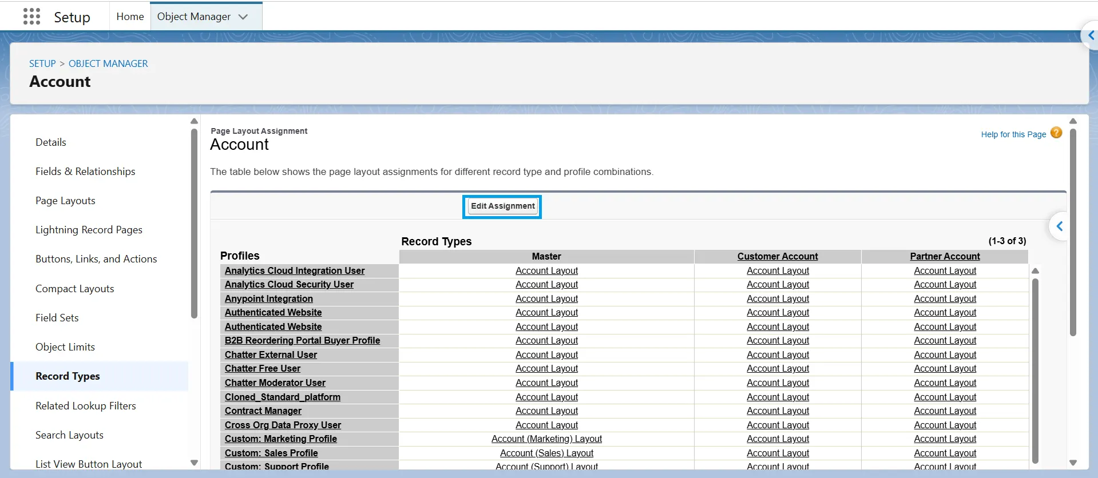Screen dimensions: 1098x478
Task: Open Object Limits sidebar item
Action: click(65, 347)
